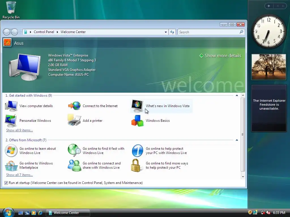Click Show all 7 items link
Screen dimensions: 290x217
(20, 175)
